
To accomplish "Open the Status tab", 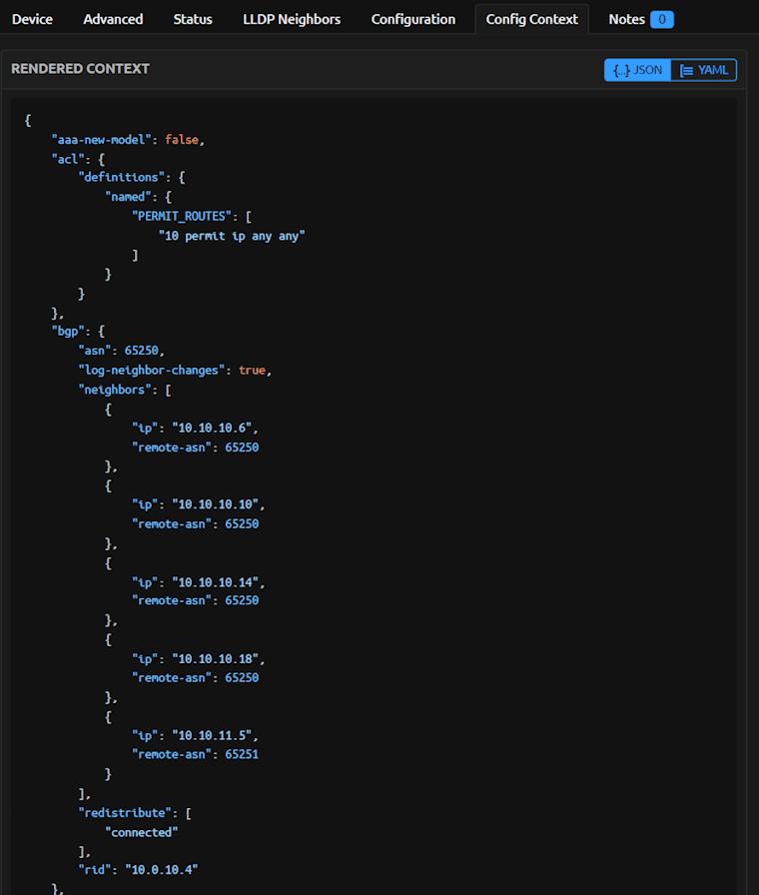I will (x=193, y=19).
